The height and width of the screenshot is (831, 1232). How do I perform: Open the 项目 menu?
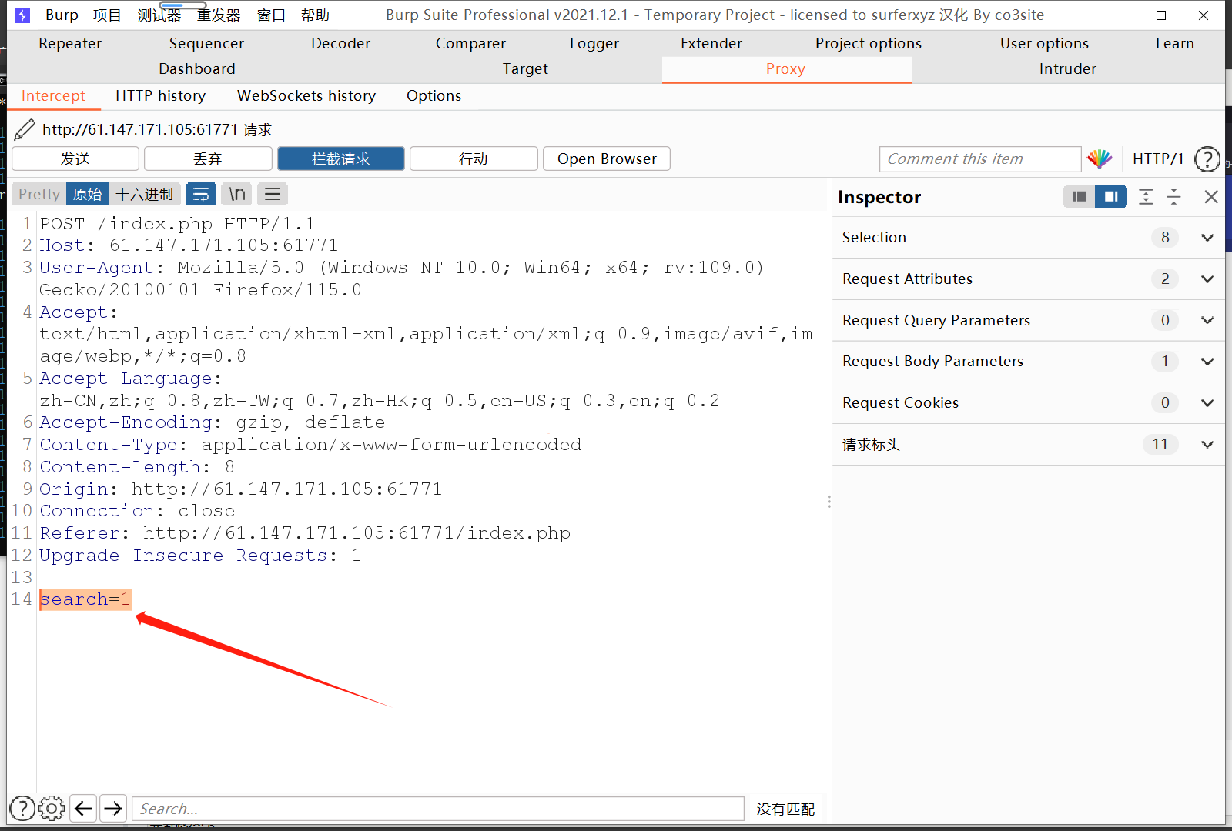(x=107, y=15)
